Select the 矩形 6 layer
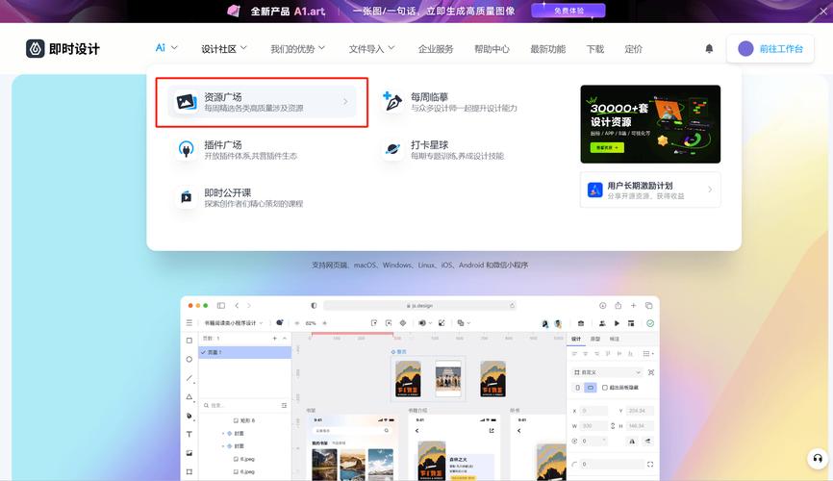 (244, 420)
